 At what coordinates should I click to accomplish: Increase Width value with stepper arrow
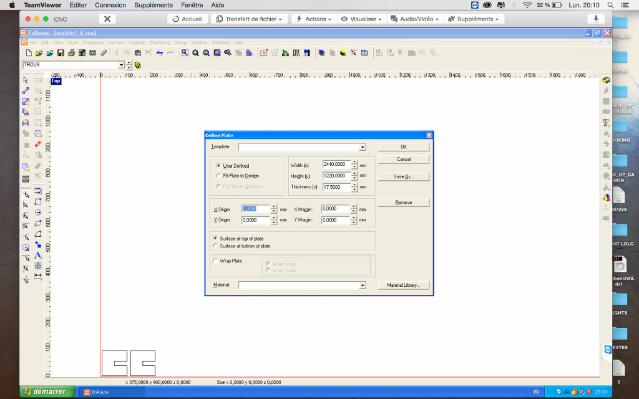click(354, 162)
